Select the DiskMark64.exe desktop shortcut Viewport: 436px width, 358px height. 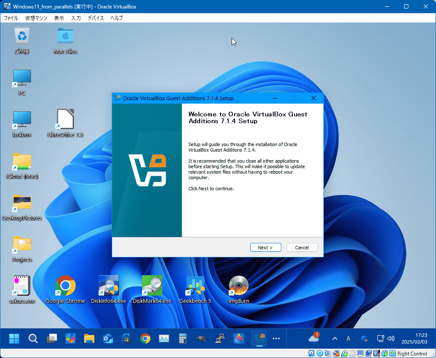152,290
